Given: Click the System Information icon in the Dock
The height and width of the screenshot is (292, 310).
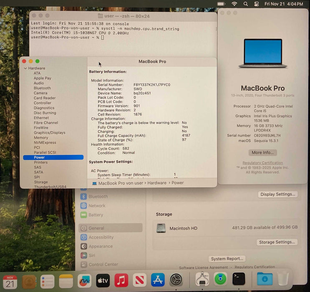Looking at the screenshot, I should 202,279.
